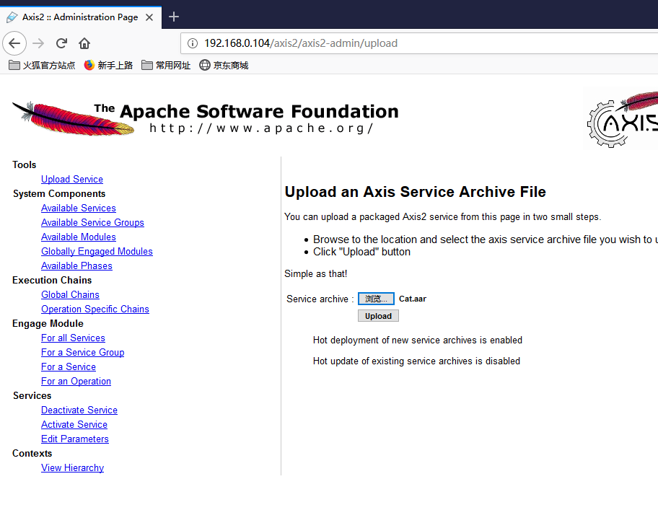The image size is (658, 523).
Task: Go back using the browser back arrow
Action: pos(14,43)
